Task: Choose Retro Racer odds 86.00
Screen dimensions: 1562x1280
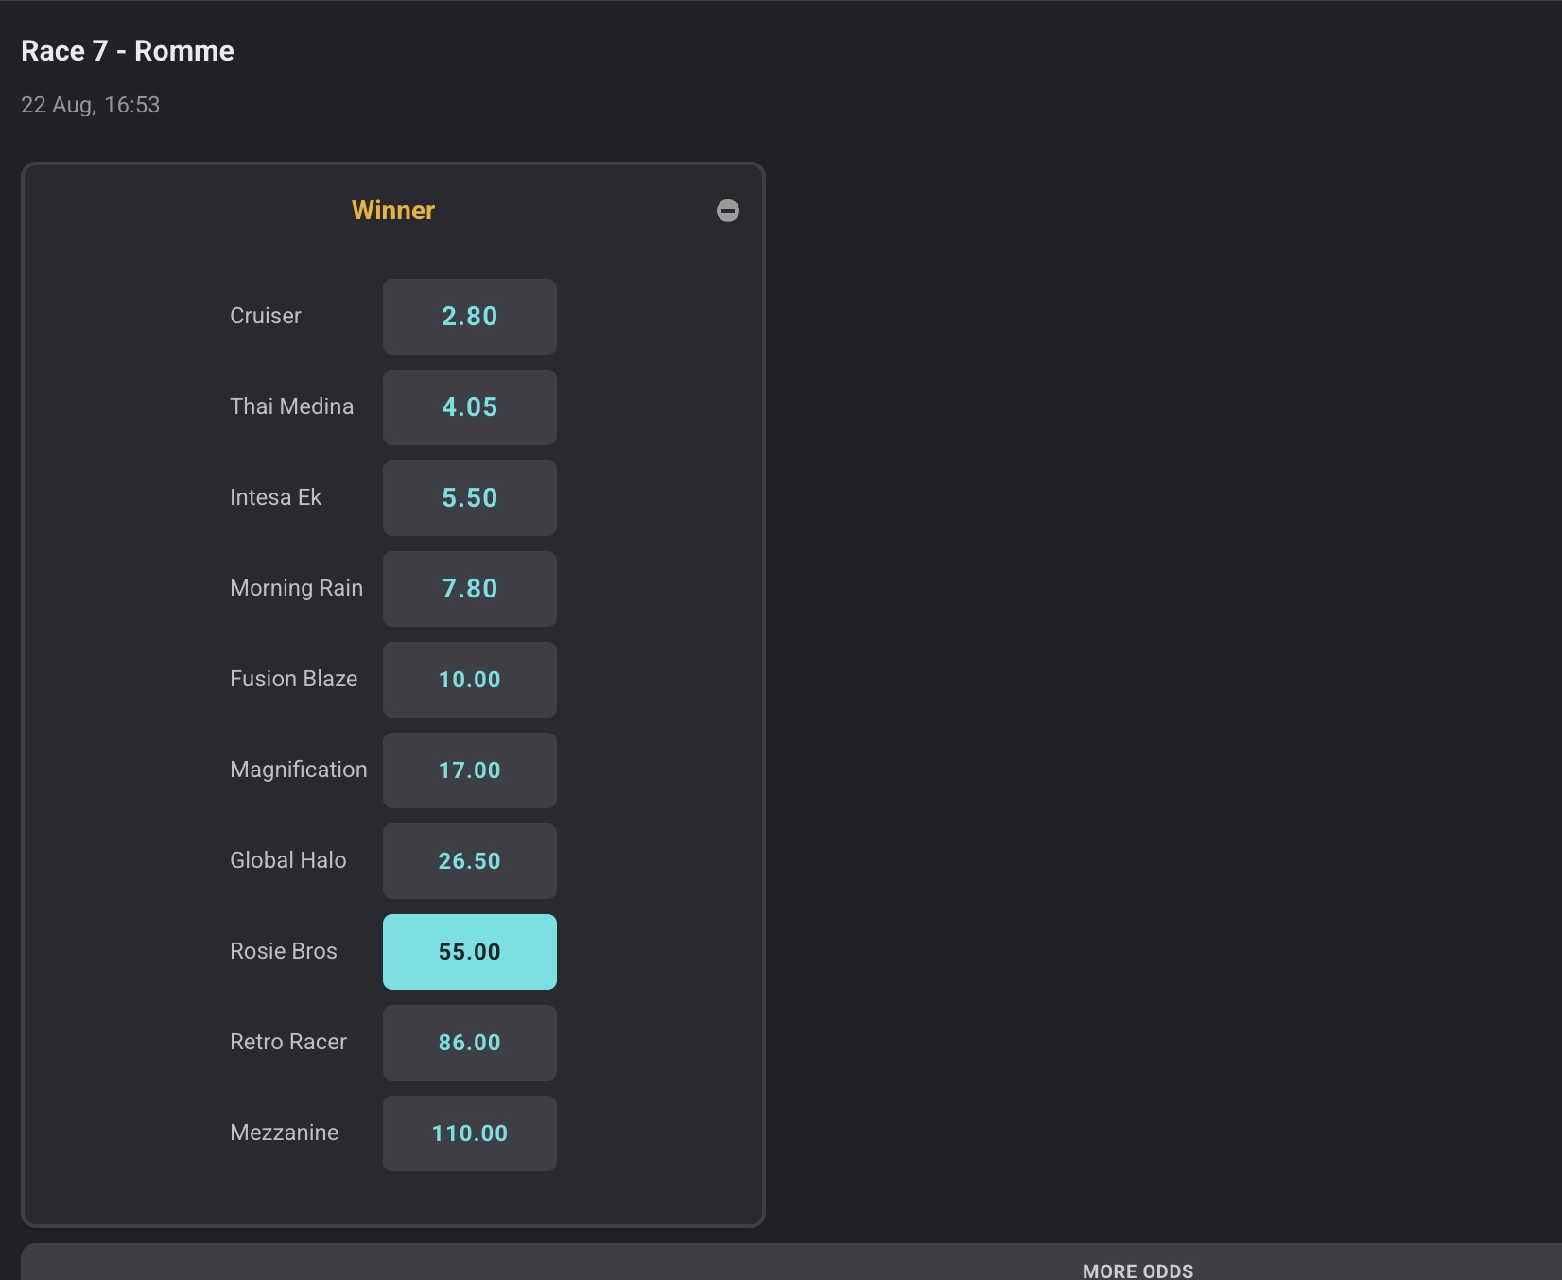Action: (x=470, y=1043)
